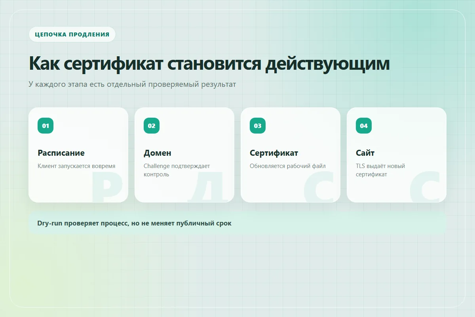Open the Расписание card title
Screen dimensions: 475x317
pyautogui.click(x=61, y=153)
